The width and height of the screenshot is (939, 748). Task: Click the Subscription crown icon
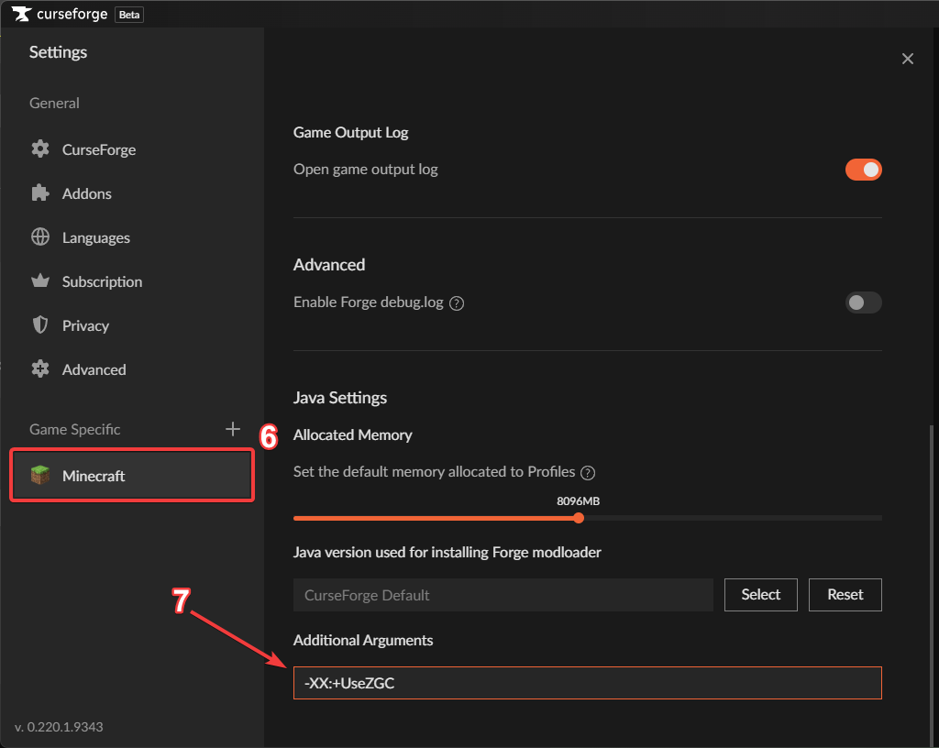[40, 280]
